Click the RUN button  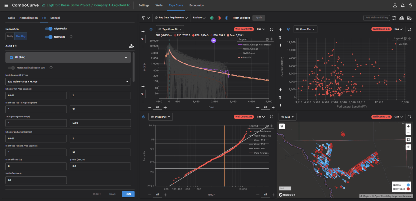coord(128,194)
